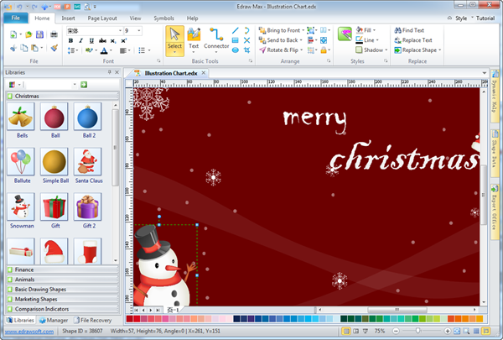Screen dimensions: 503x340
Task: Toggle Italic text formatting
Action: point(80,41)
